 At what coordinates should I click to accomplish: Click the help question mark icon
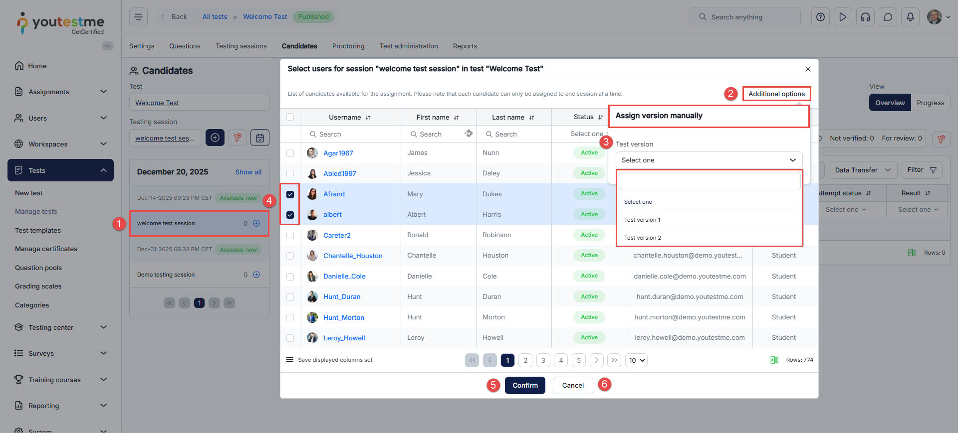tap(820, 17)
